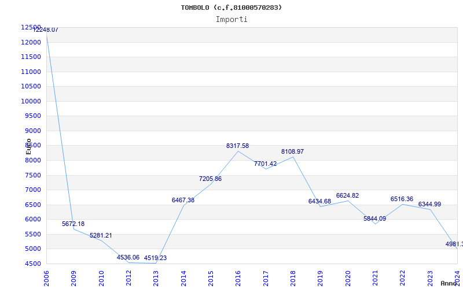Select the 2015 x-axis label
This screenshot has height=289, width=463.
[x=211, y=279]
